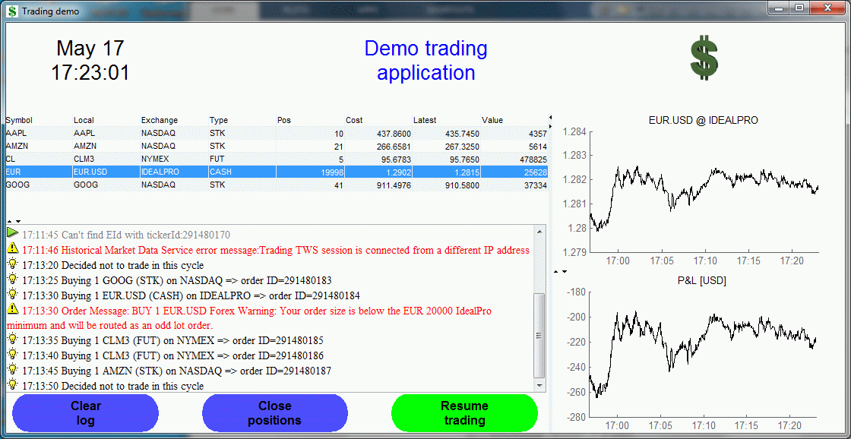The image size is (851, 439).
Task: Click the 17:13:20 "Decided not to trade" line
Action: [x=113, y=265]
